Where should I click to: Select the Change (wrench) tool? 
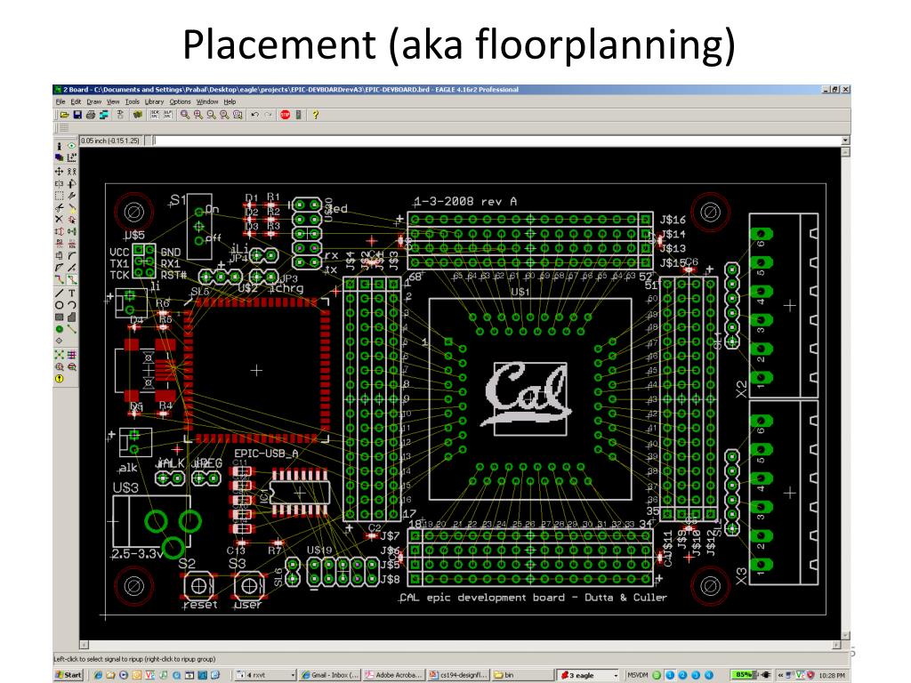[71, 196]
